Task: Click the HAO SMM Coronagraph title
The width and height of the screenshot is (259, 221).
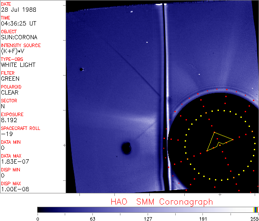Action: click(162, 202)
